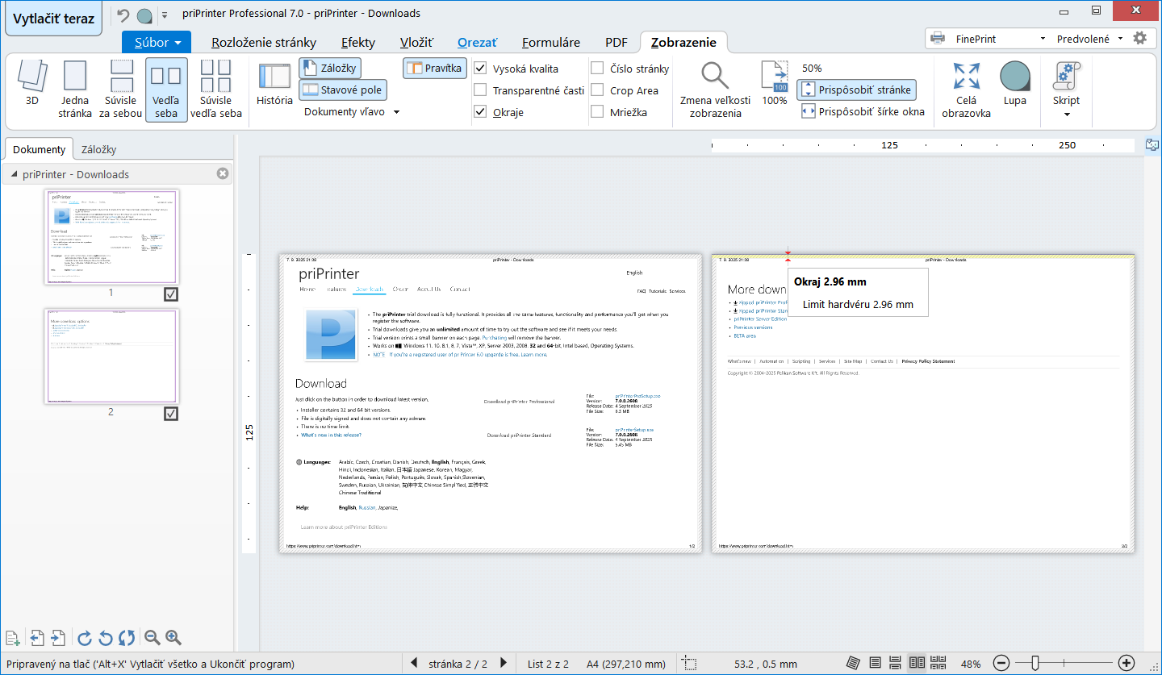The height and width of the screenshot is (675, 1162).
Task: Toggle checkbox under page 1 thumbnail
Action: click(170, 294)
